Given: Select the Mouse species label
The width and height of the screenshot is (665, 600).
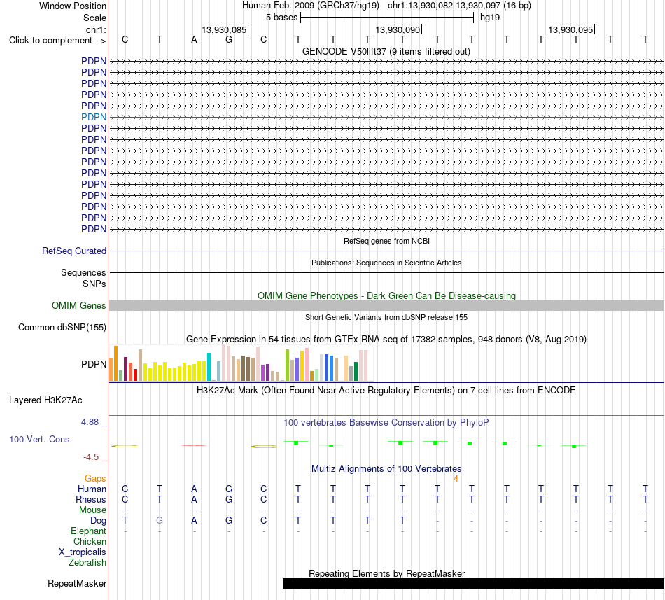Looking at the screenshot, I should click(x=92, y=510).
